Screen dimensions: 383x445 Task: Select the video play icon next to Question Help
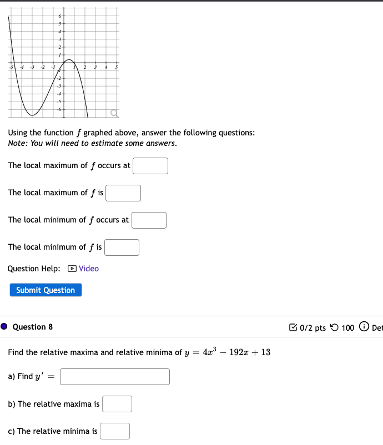click(72, 269)
